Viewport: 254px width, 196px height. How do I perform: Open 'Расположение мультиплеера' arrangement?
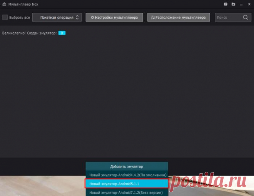tap(179, 17)
